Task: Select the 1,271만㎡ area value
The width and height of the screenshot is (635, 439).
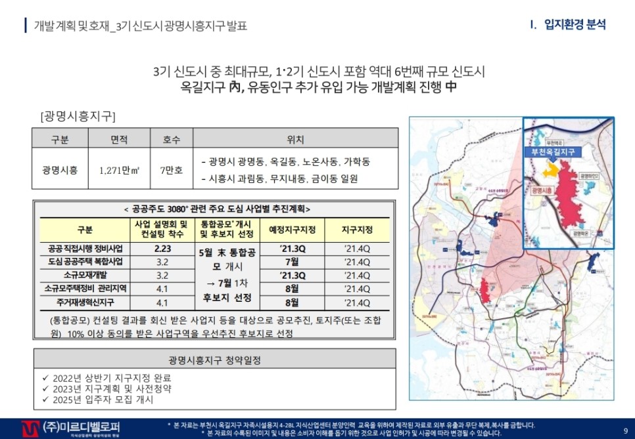Action: coord(119,170)
